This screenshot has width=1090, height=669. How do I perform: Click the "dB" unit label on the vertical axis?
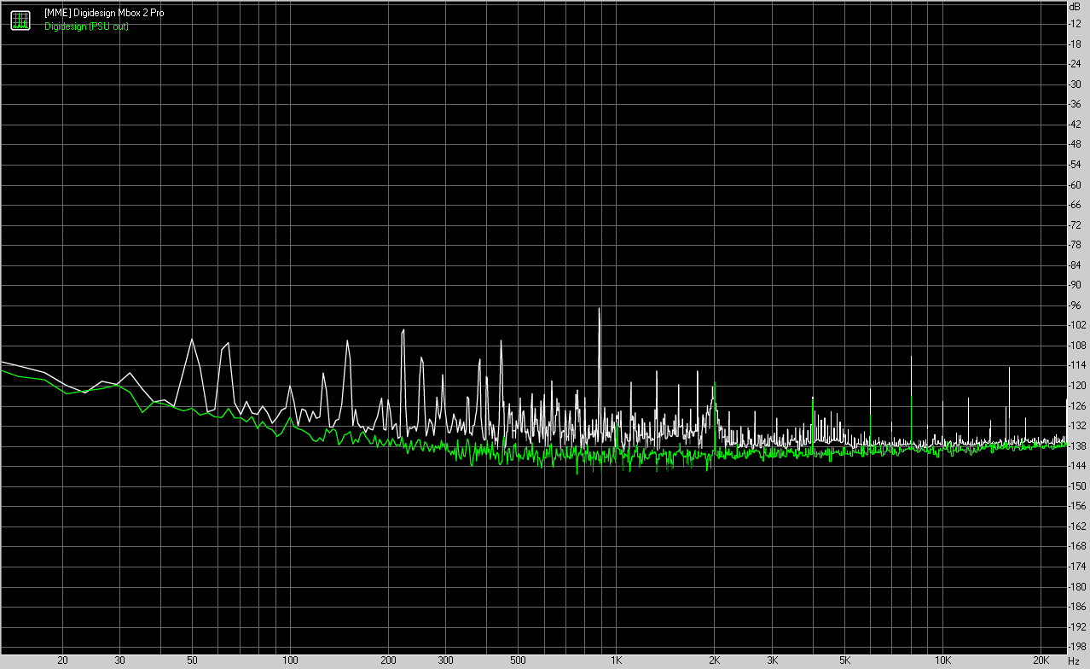(x=1075, y=6)
